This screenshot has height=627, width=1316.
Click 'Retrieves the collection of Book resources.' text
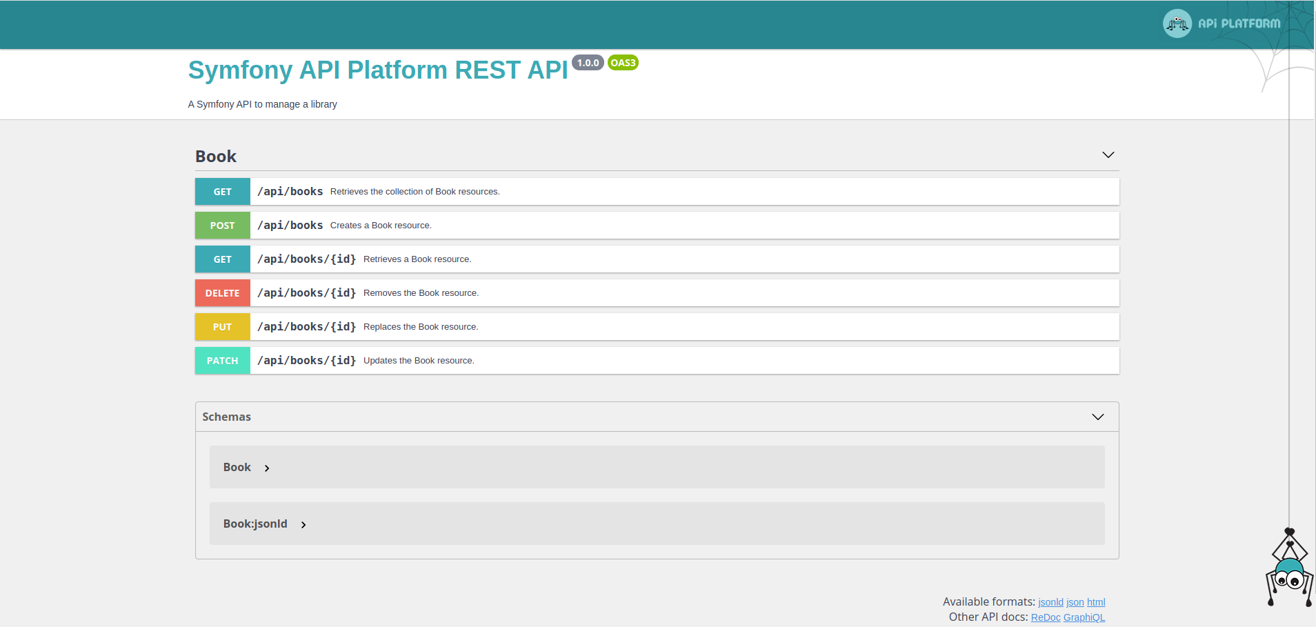click(415, 192)
